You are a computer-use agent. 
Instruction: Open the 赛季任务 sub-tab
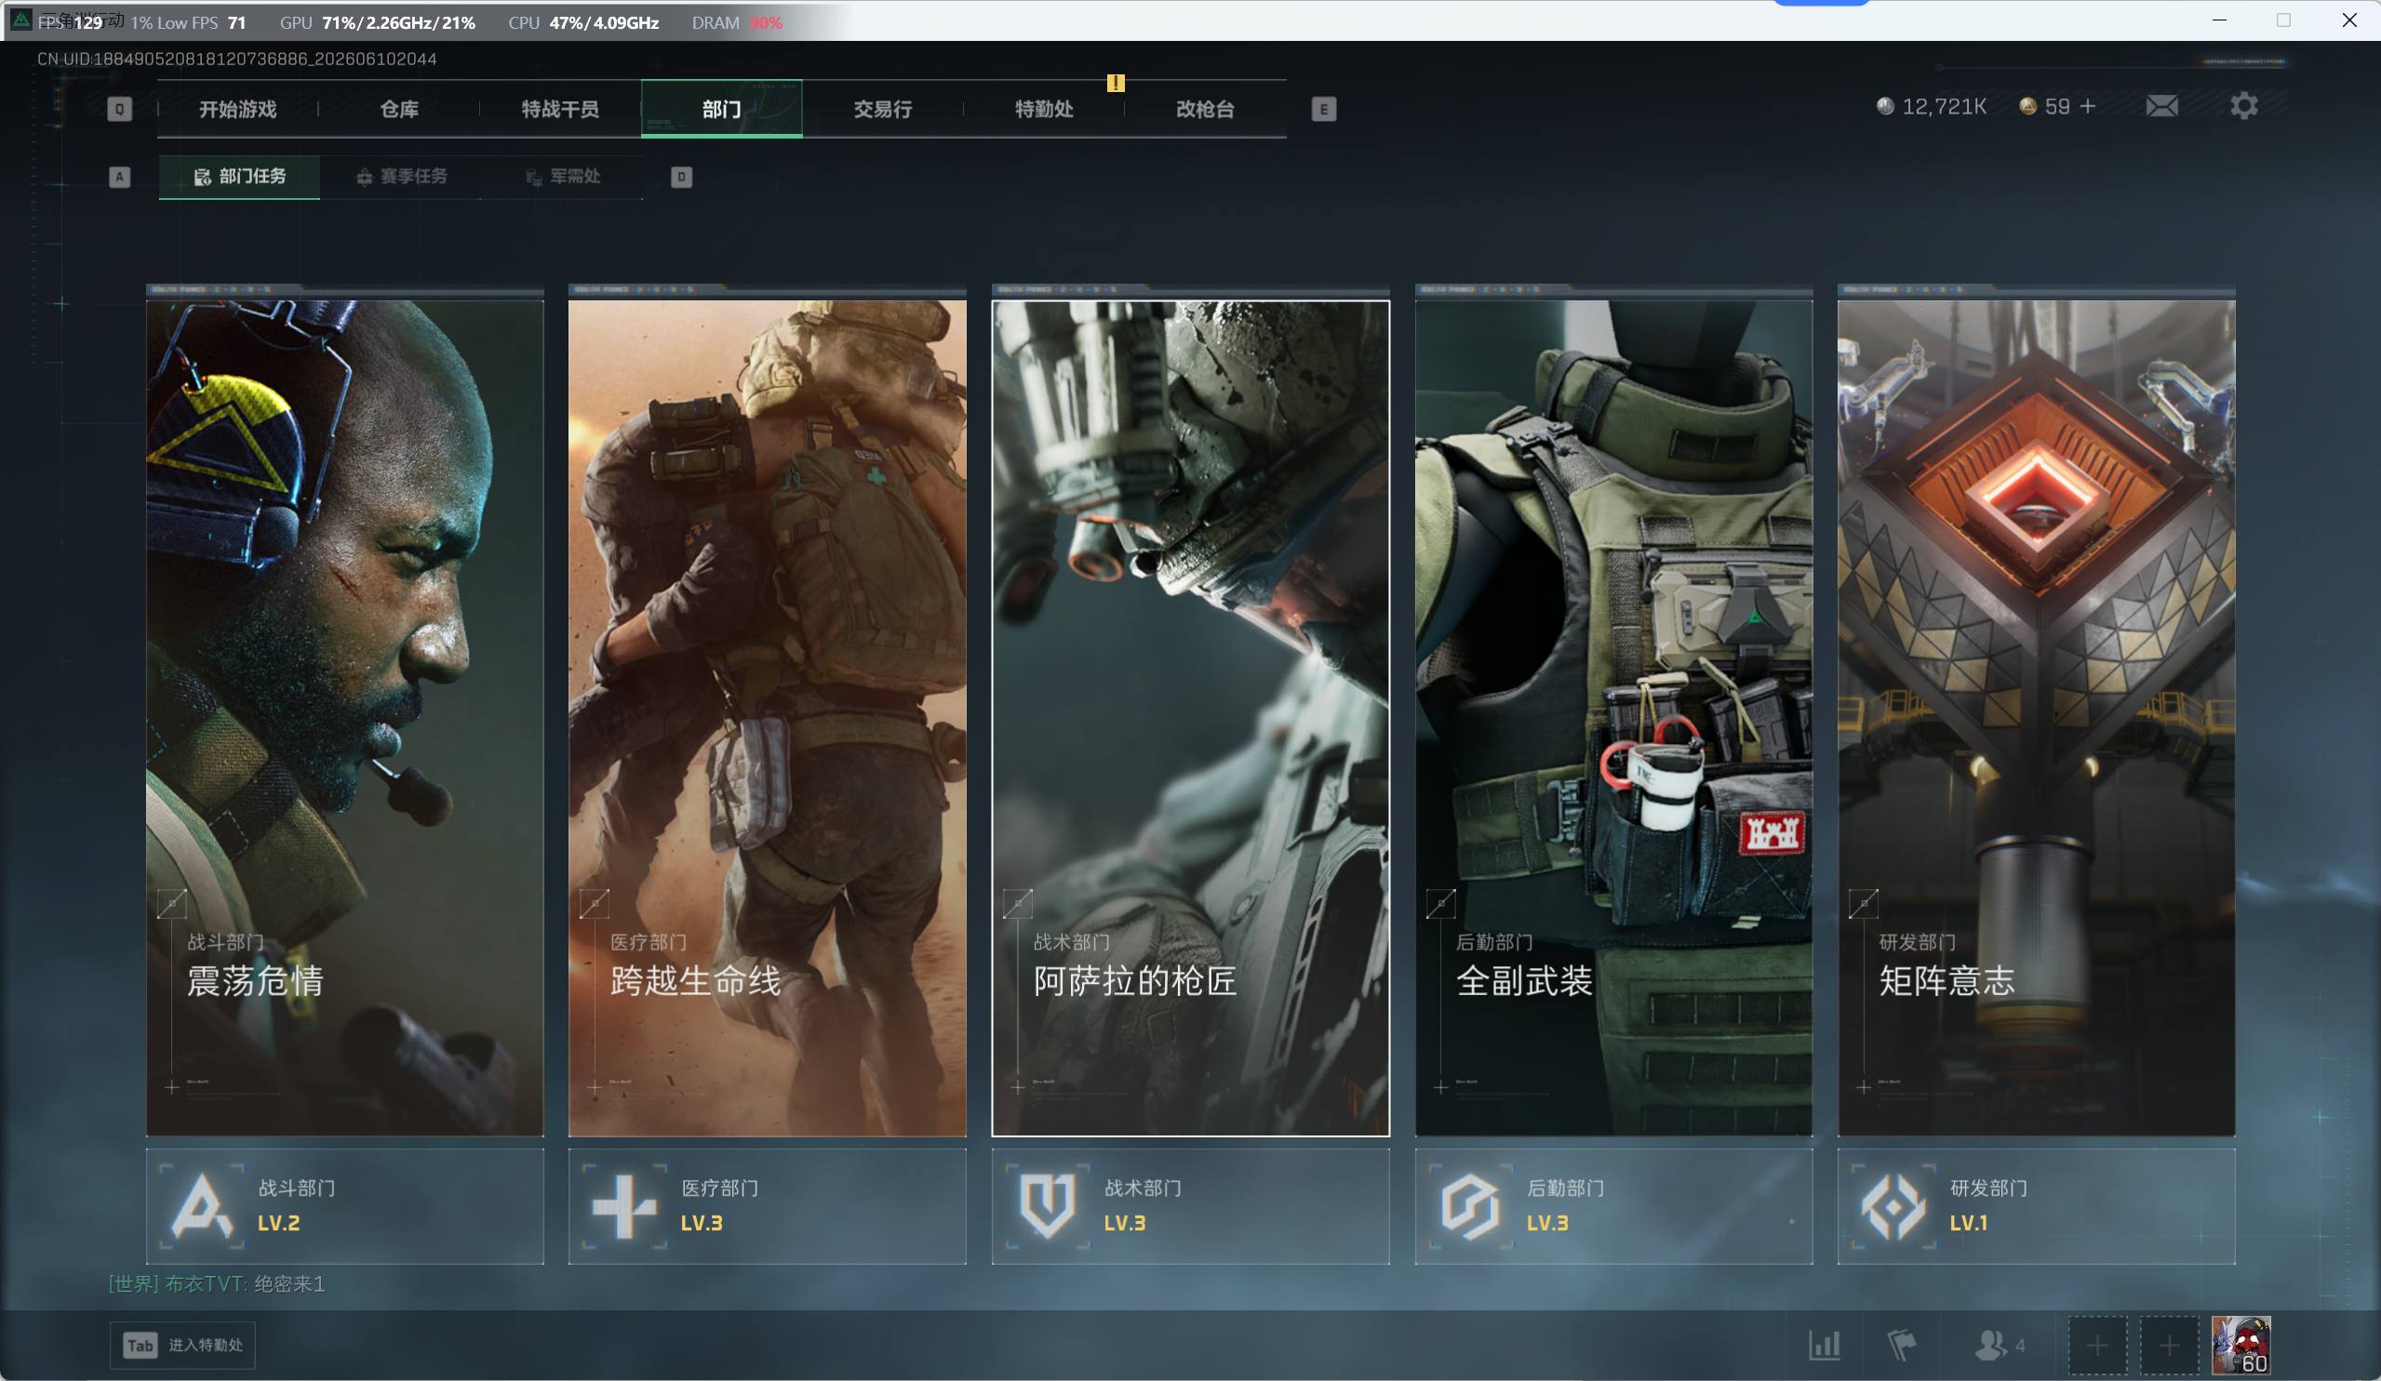(x=401, y=177)
